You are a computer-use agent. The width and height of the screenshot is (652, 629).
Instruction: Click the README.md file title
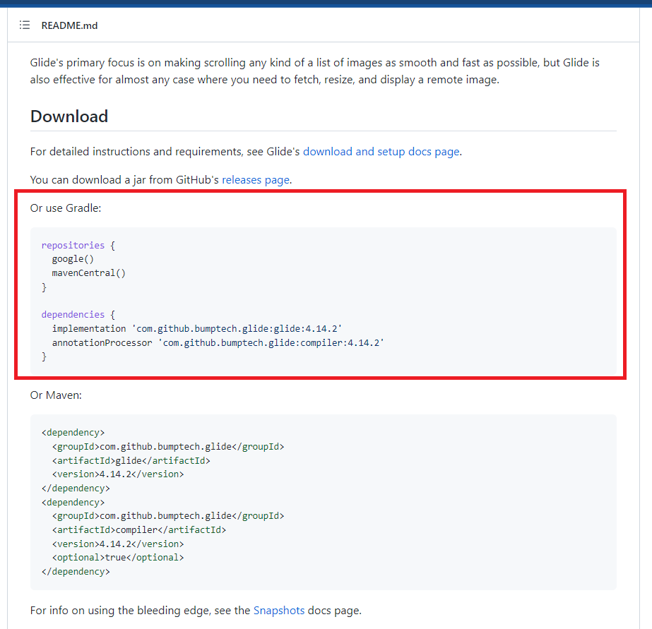(x=69, y=25)
